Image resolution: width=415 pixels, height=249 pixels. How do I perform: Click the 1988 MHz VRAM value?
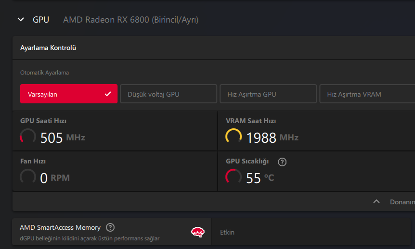(272, 137)
